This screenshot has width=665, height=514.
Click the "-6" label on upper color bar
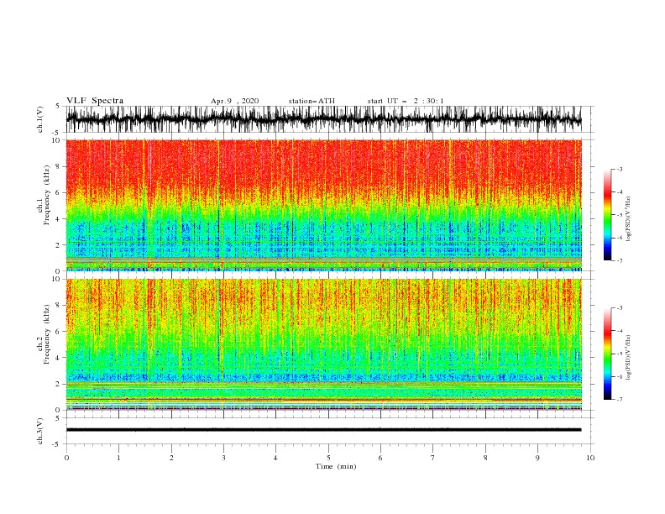[620, 238]
